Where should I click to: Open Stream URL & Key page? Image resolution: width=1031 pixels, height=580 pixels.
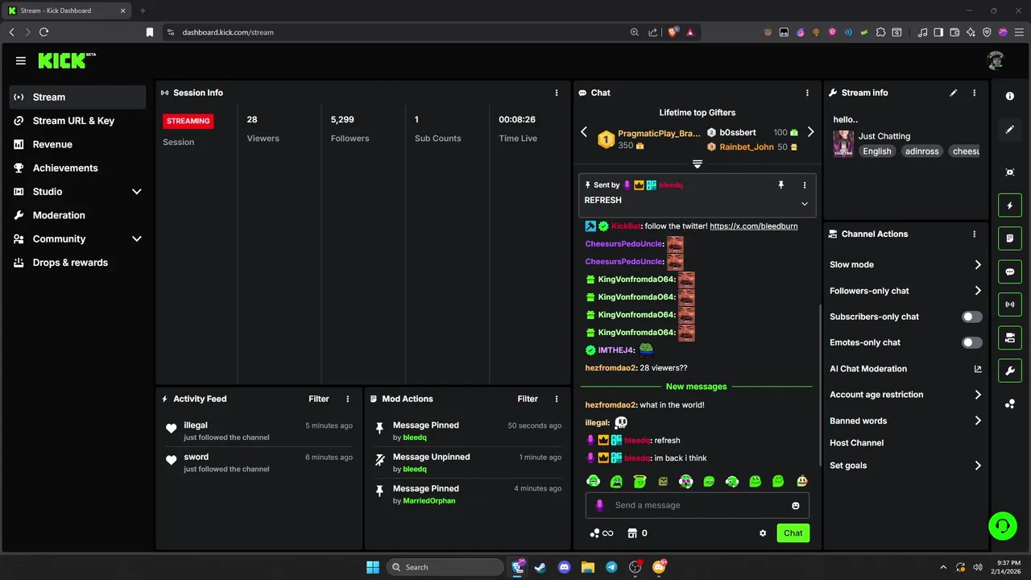[x=77, y=121]
